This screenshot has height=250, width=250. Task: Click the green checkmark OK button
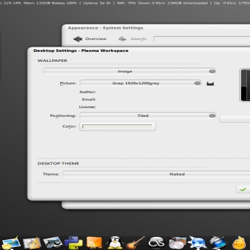[x=243, y=189]
